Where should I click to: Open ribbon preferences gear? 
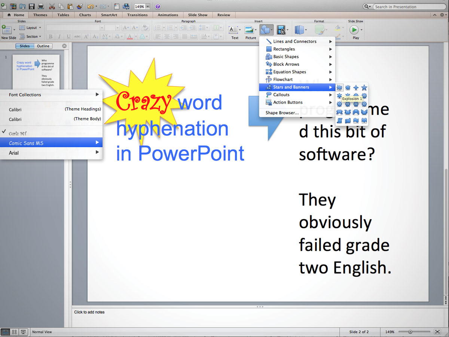tap(442, 15)
